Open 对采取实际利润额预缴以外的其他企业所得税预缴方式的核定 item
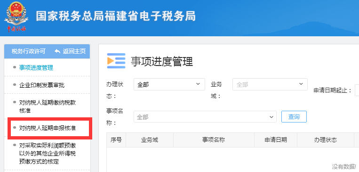The height and width of the screenshot is (172, 359). click(48, 154)
